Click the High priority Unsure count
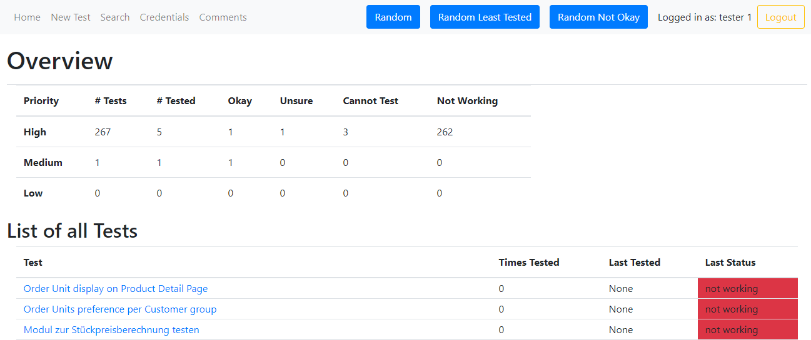 pyautogui.click(x=283, y=132)
